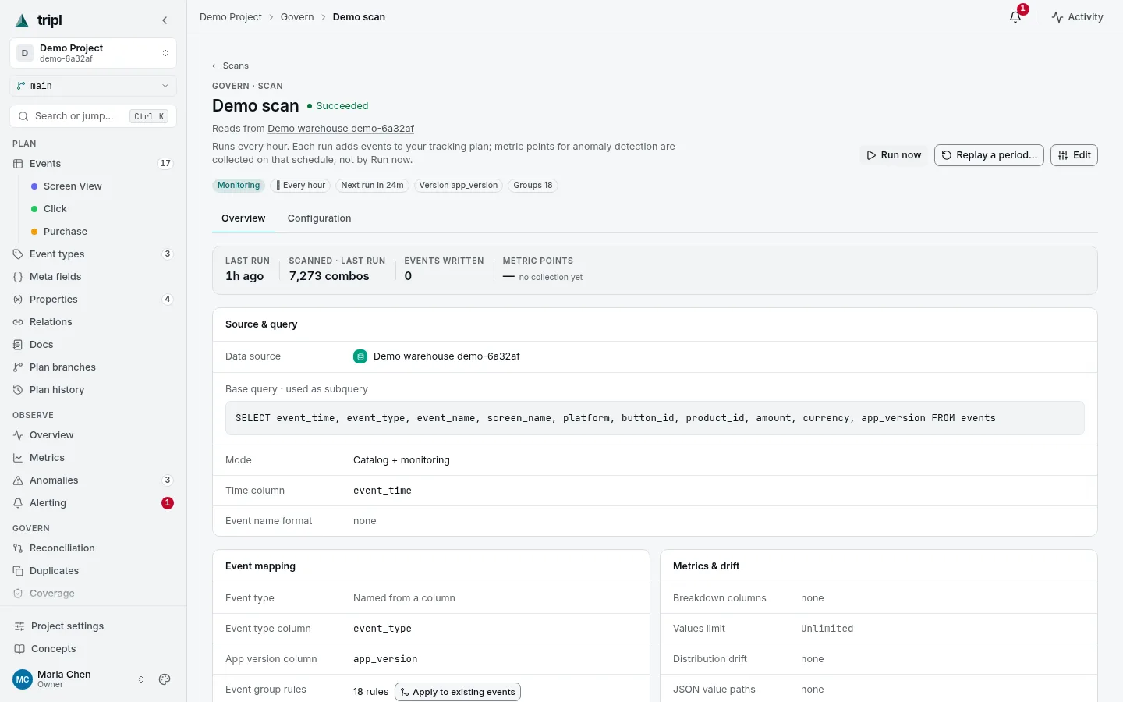Viewport: 1123px width, 702px height.
Task: Open Project settings
Action: point(93,626)
